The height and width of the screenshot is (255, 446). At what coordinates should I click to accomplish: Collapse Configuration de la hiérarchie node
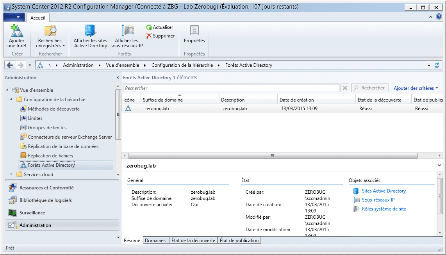(11, 100)
